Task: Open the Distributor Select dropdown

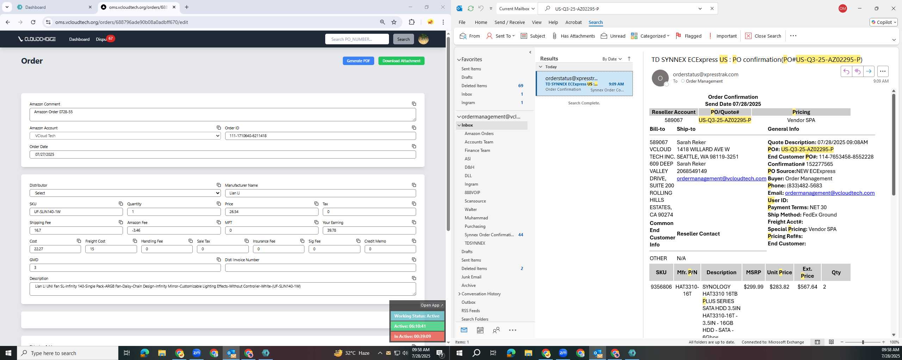Action: [125, 193]
